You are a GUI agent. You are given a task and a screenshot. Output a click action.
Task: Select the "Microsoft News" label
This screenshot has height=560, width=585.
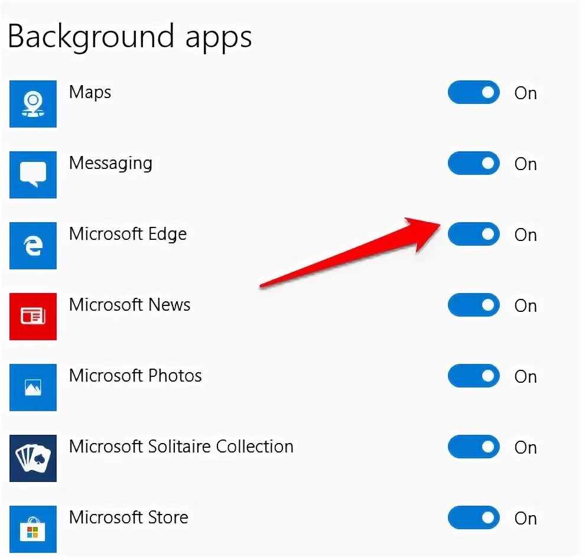130,305
